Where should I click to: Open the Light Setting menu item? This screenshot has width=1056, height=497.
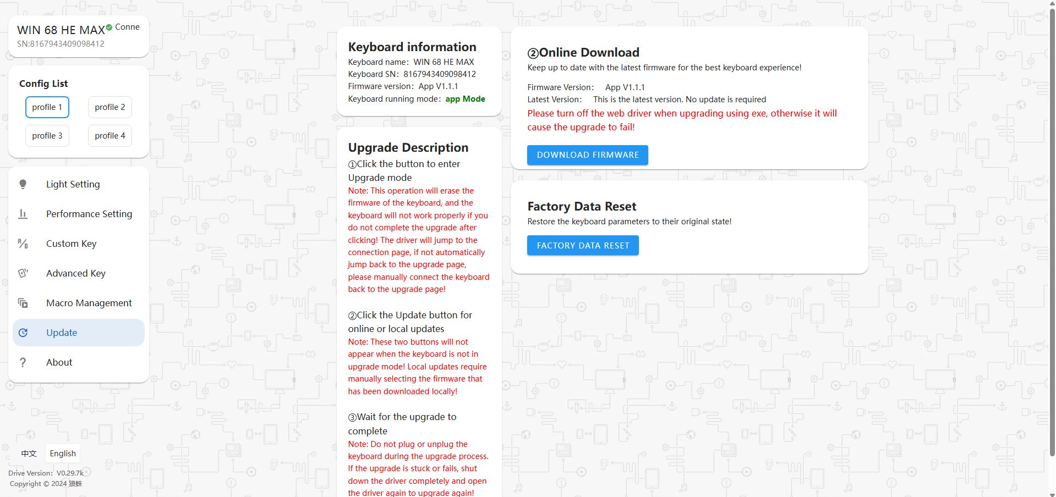point(73,184)
